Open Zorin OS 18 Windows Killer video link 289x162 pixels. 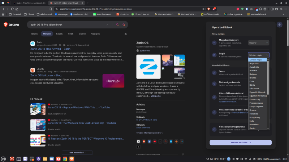point(82,123)
